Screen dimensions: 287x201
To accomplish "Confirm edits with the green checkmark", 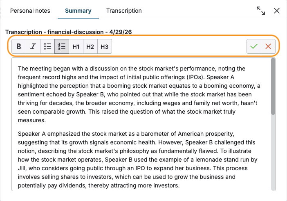I will click(x=254, y=46).
